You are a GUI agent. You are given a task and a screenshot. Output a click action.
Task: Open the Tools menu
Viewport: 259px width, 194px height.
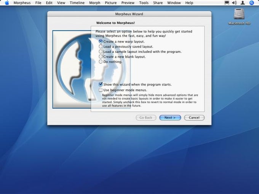(144, 3)
